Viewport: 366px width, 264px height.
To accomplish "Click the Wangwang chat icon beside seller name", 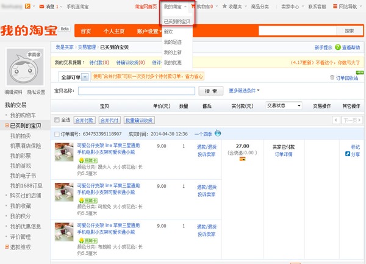I will [x=218, y=133].
